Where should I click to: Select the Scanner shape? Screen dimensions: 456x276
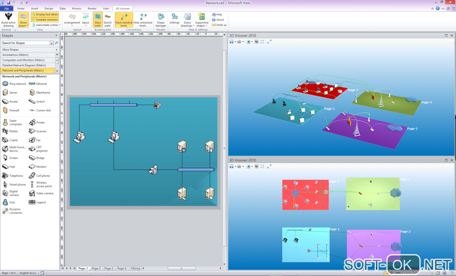coord(38,132)
